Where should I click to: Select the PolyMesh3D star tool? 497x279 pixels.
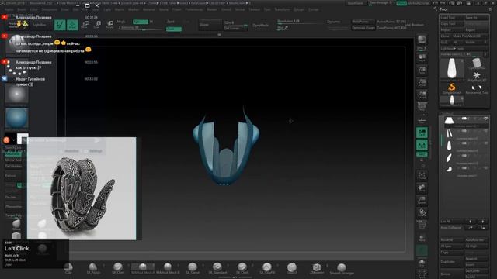(x=476, y=76)
